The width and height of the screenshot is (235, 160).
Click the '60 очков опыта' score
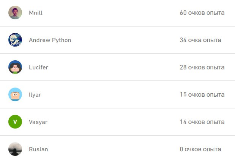point(202,13)
